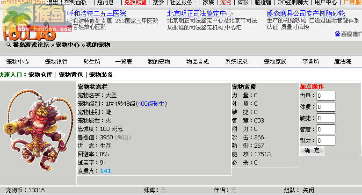Focus the 耐力 points input field
362x195 pixels.
tap(326, 140)
